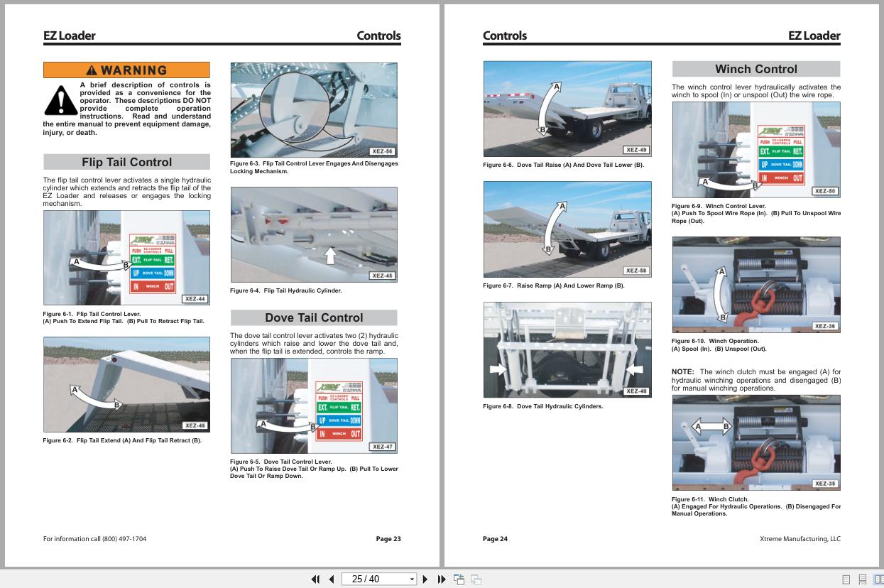Click the NOTE winch clutch paragraph
The width and height of the screenshot is (884, 588).
[756, 380]
